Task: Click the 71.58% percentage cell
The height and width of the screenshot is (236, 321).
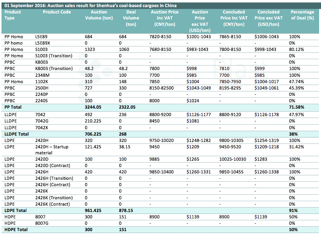Action: click(297, 107)
